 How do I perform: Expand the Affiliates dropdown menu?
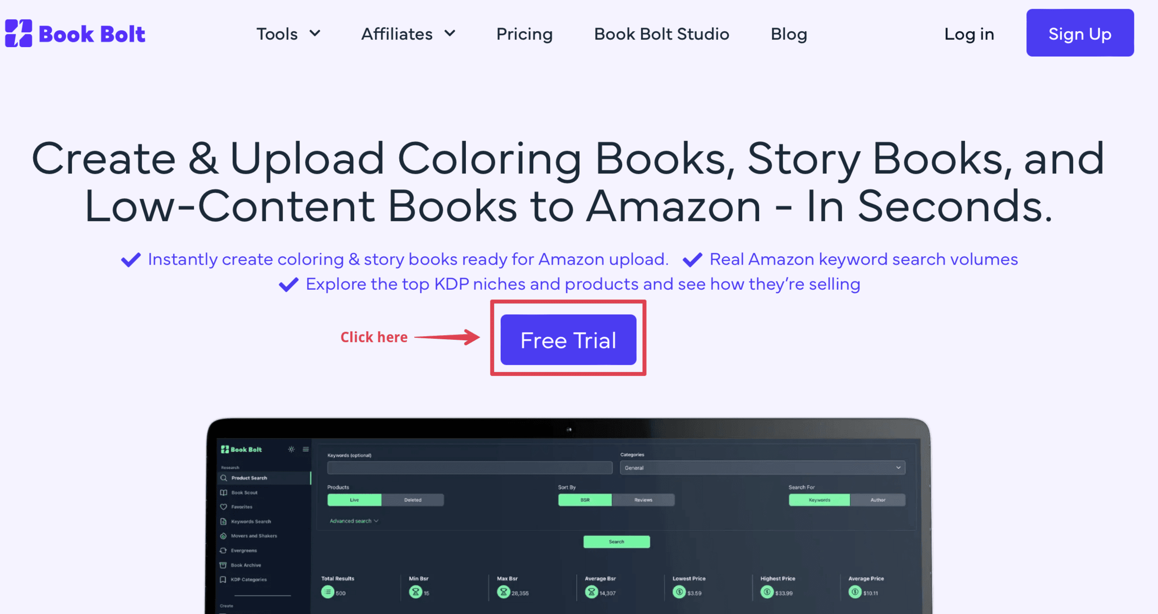[408, 34]
